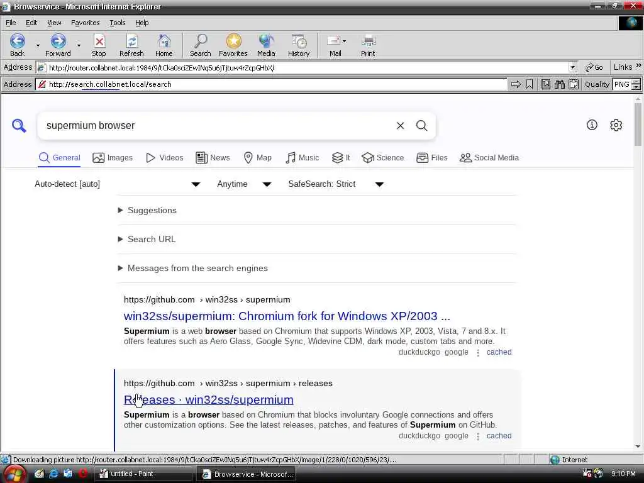
Task: Submit the search with the magnifier icon
Action: pyautogui.click(x=422, y=126)
